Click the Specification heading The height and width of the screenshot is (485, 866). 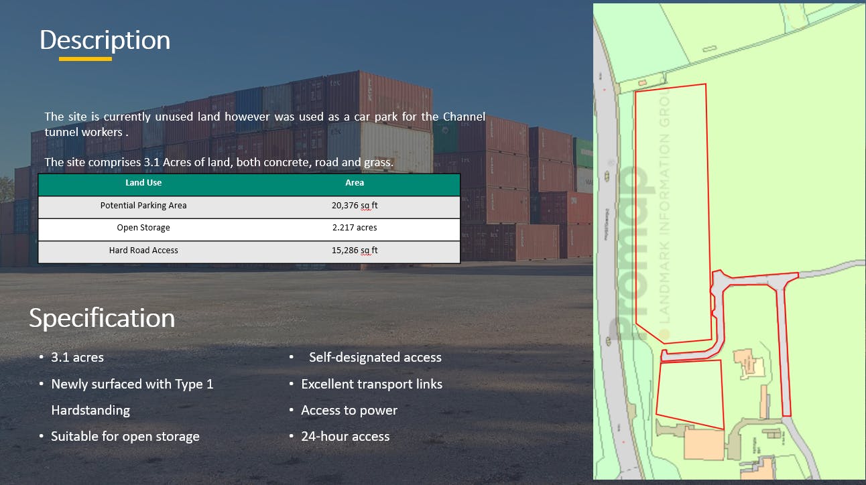coord(102,318)
